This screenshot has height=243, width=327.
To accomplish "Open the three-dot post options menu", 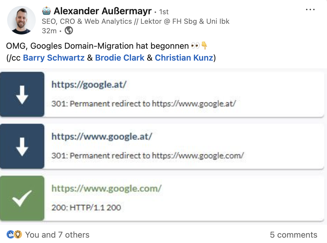I will 310,9.
